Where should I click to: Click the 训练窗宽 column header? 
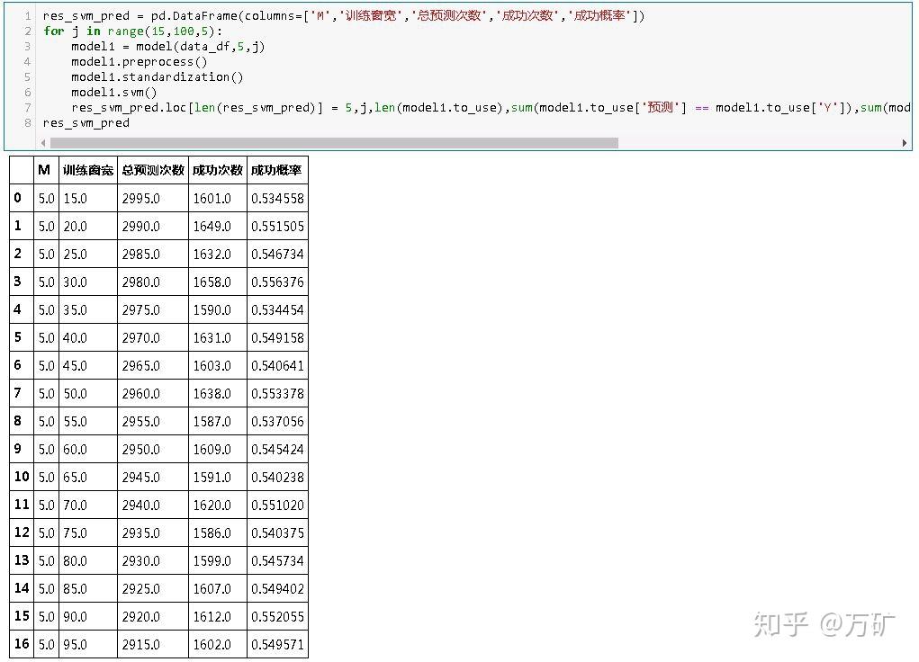(88, 171)
